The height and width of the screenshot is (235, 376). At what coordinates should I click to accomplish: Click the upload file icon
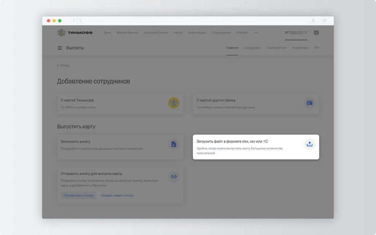point(310,144)
